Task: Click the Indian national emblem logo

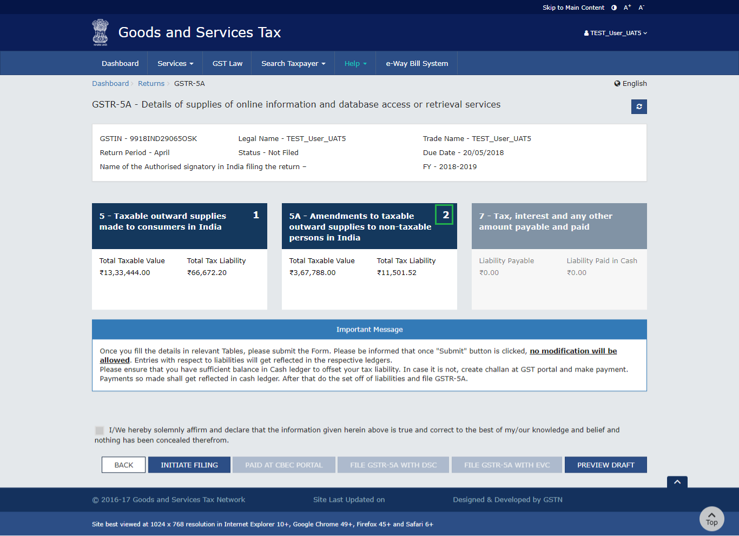Action: pyautogui.click(x=100, y=32)
